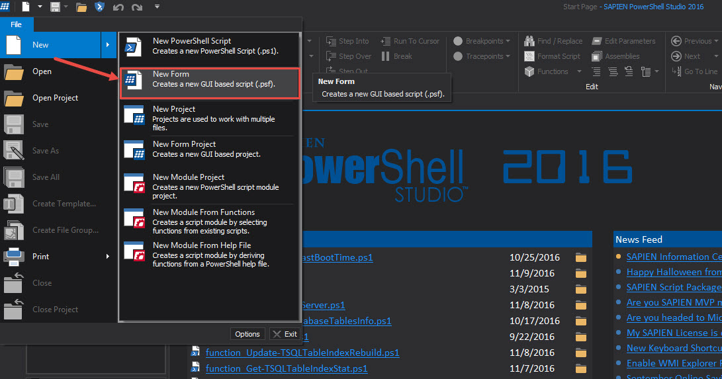Viewport: 722px width, 379px height.
Task: Click Assemblies
Action: coord(615,56)
